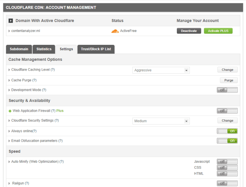Click the CSS minify label
Screen dimensions: 246x187
point(198,167)
